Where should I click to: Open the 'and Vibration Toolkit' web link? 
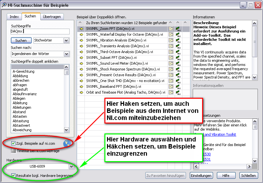(220, 134)
